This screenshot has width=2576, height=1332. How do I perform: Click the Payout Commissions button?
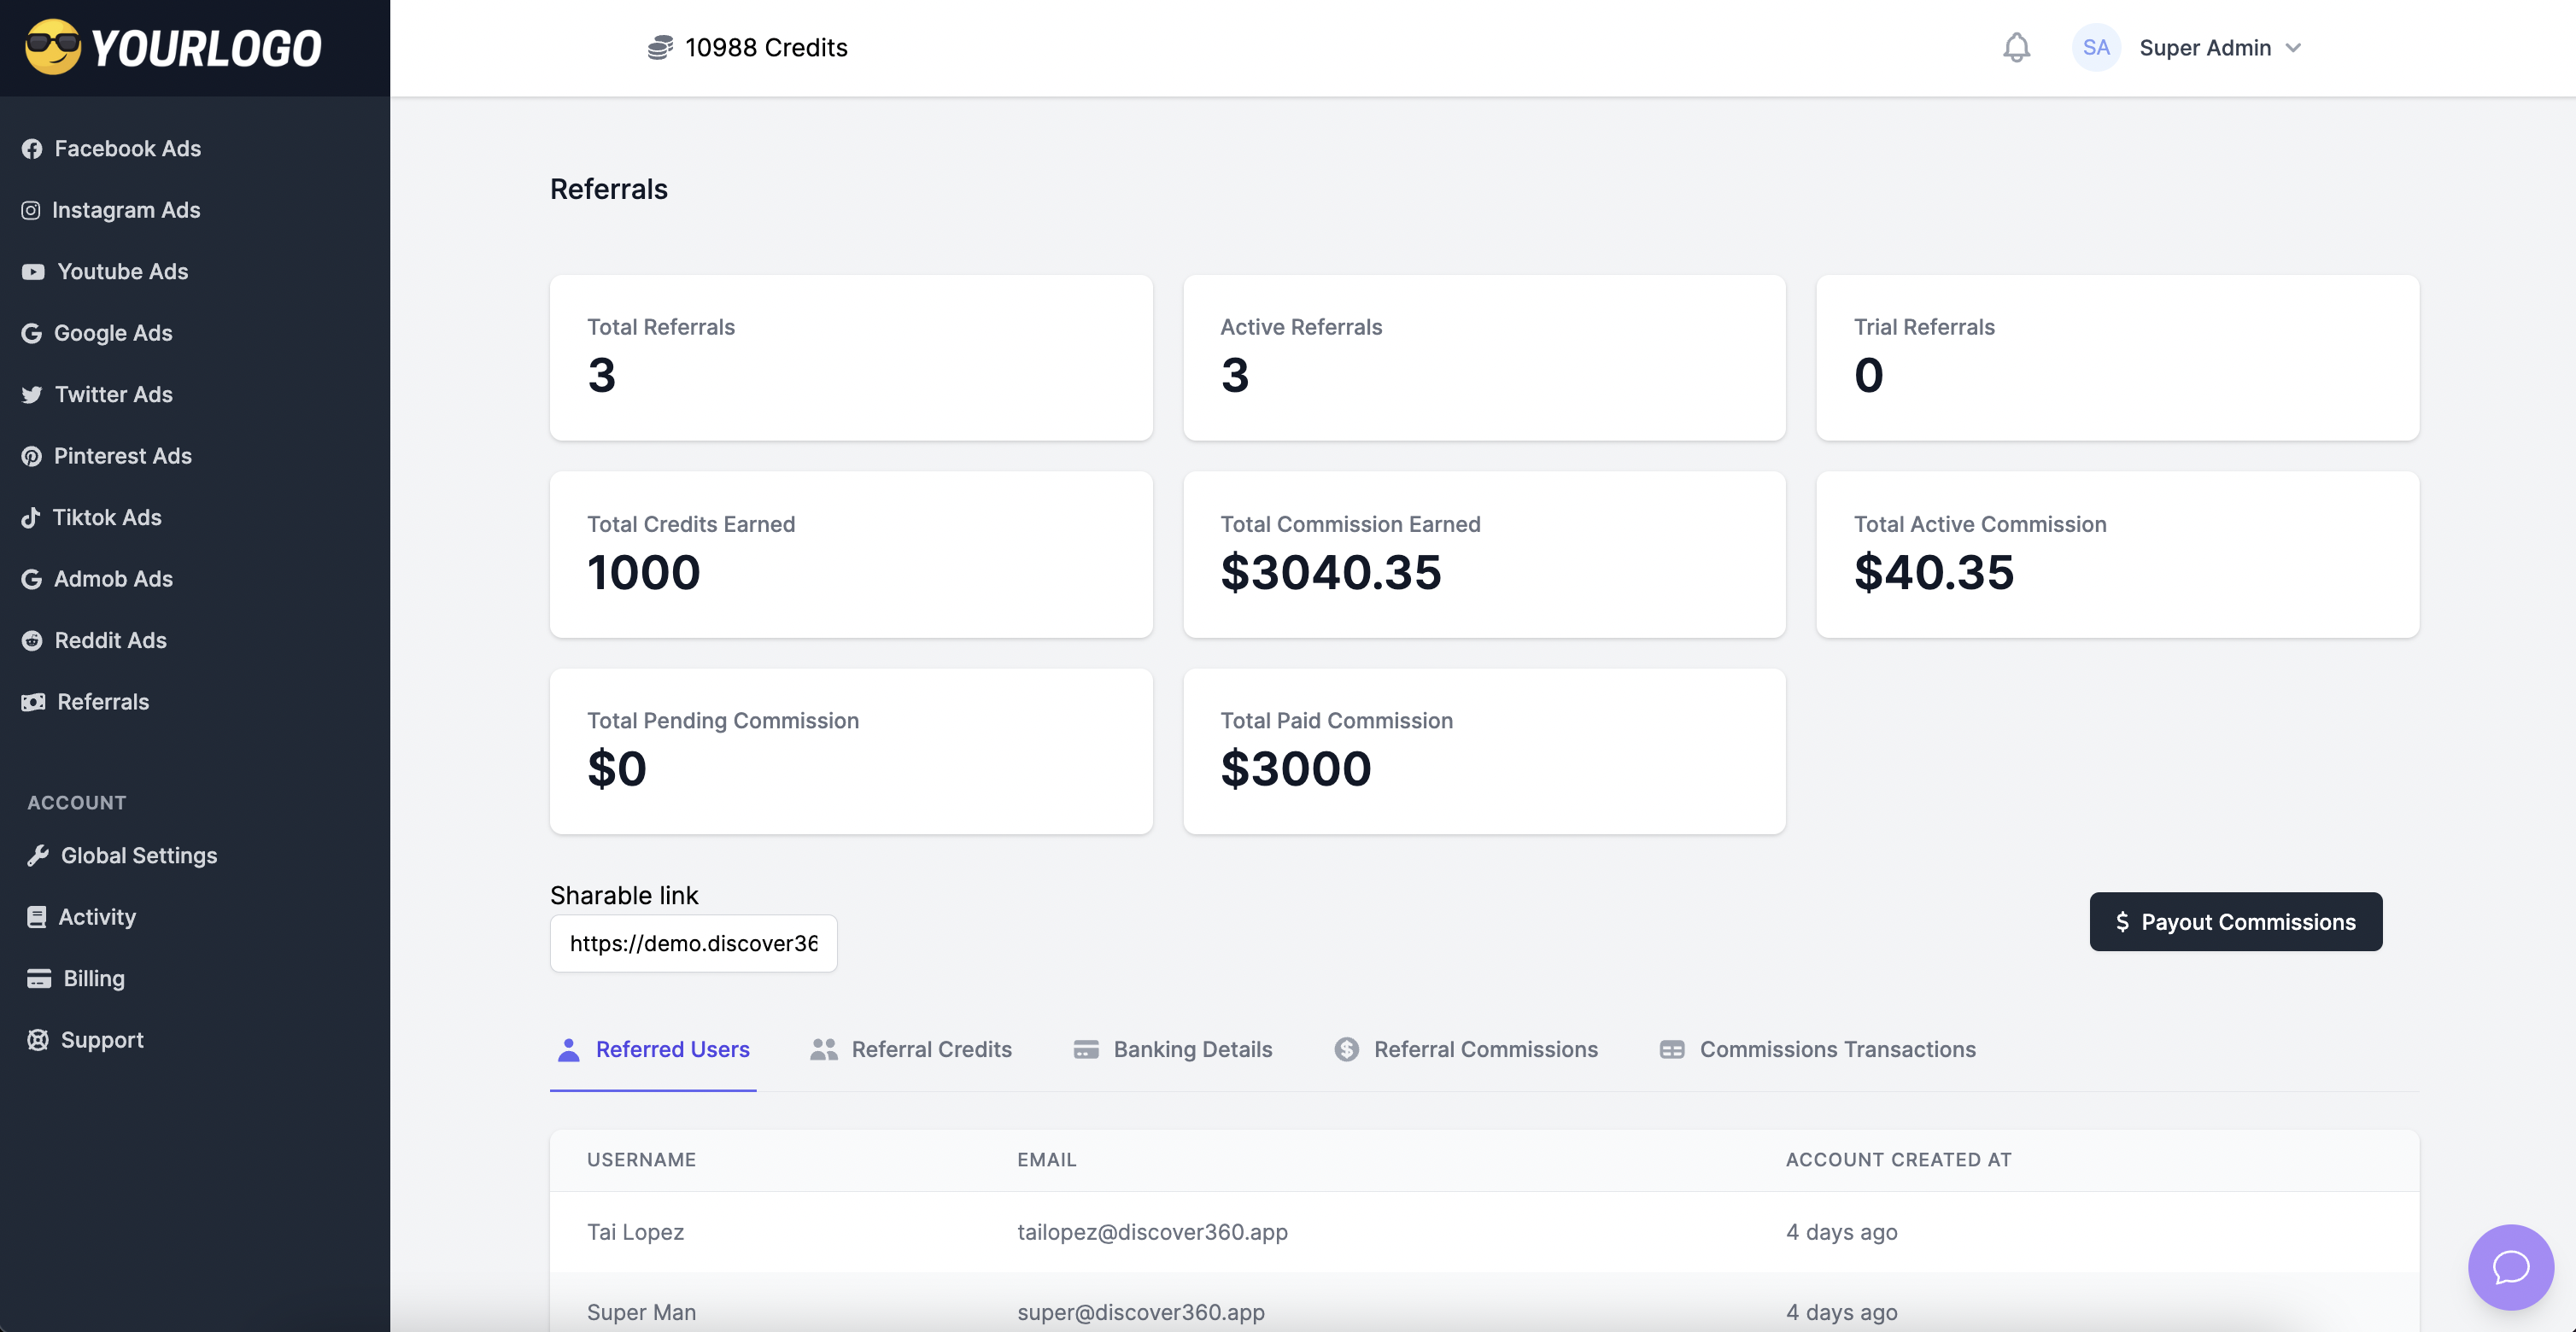(x=2234, y=920)
